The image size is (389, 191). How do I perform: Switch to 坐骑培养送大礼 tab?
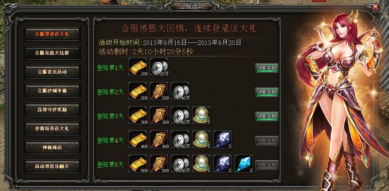[52, 129]
